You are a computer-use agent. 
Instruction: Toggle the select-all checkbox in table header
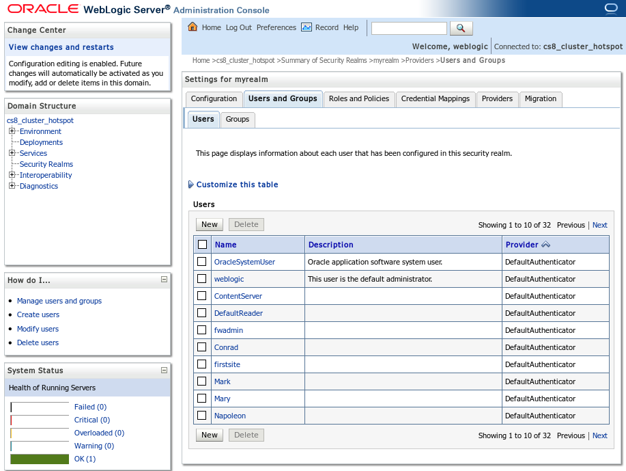click(203, 244)
